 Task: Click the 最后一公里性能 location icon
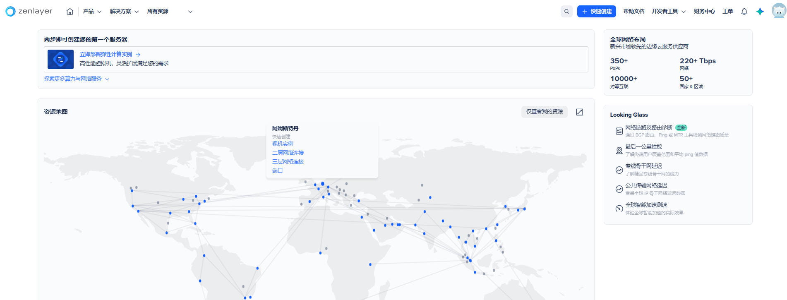619,151
